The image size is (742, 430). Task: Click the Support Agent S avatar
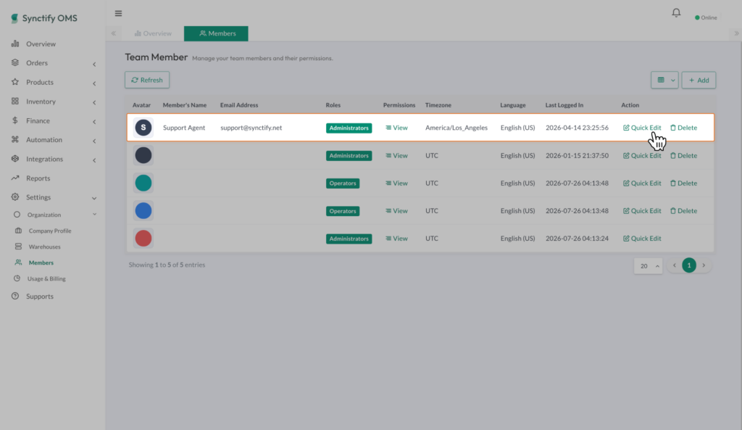[143, 128]
